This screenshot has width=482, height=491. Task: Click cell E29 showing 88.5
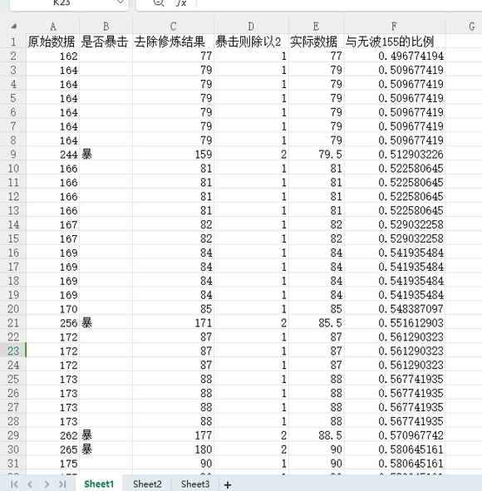coord(317,435)
